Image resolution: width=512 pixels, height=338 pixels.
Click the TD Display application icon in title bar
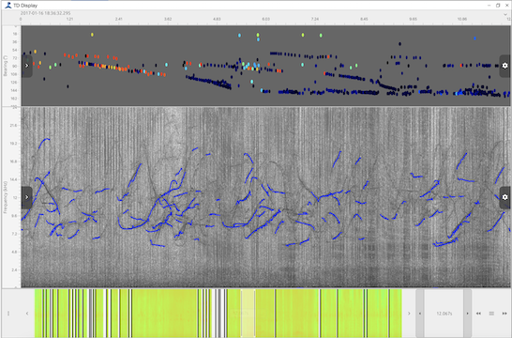click(x=8, y=6)
